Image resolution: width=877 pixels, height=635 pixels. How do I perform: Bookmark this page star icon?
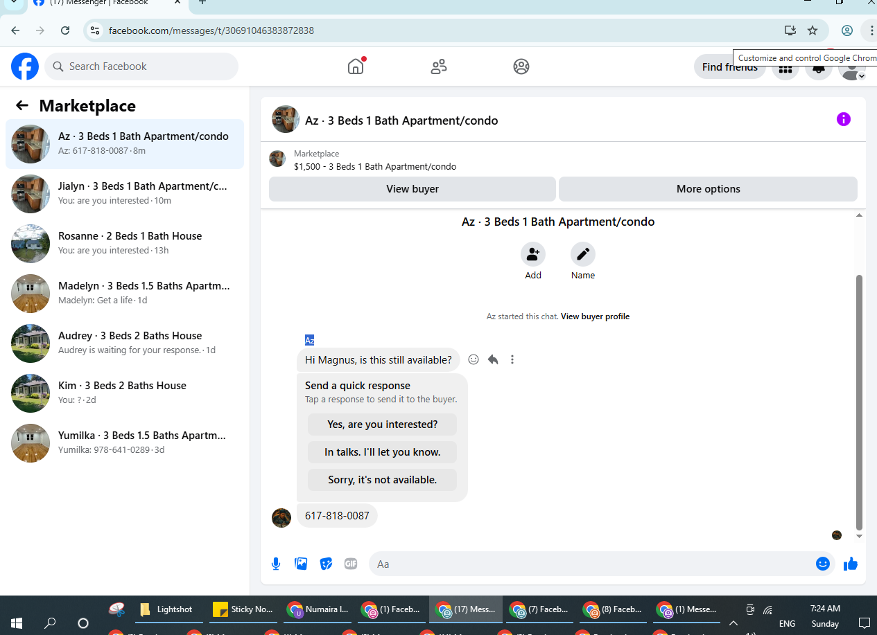pos(813,30)
